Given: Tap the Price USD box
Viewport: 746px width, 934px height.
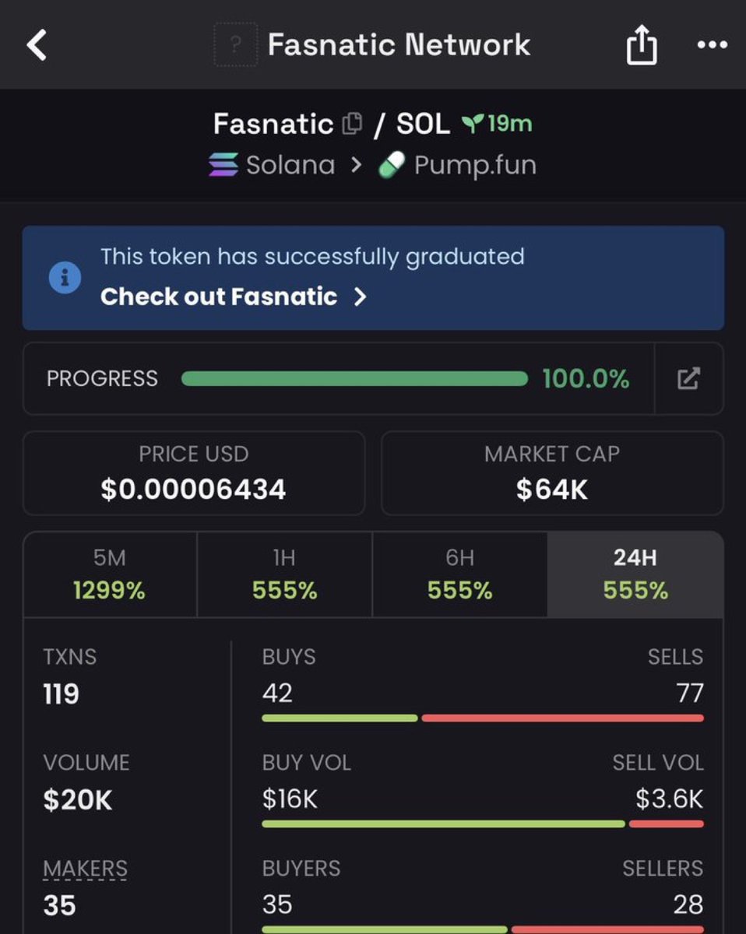Looking at the screenshot, I should [x=194, y=473].
